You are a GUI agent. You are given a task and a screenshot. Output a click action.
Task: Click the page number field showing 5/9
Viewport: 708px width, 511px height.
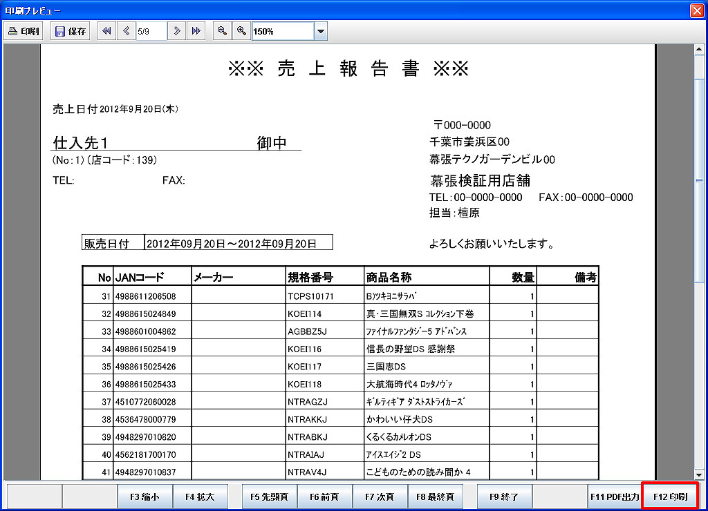point(151,31)
